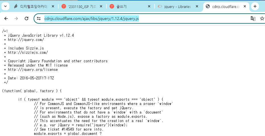Click the text "Includes Sizzle.js"

26,48
